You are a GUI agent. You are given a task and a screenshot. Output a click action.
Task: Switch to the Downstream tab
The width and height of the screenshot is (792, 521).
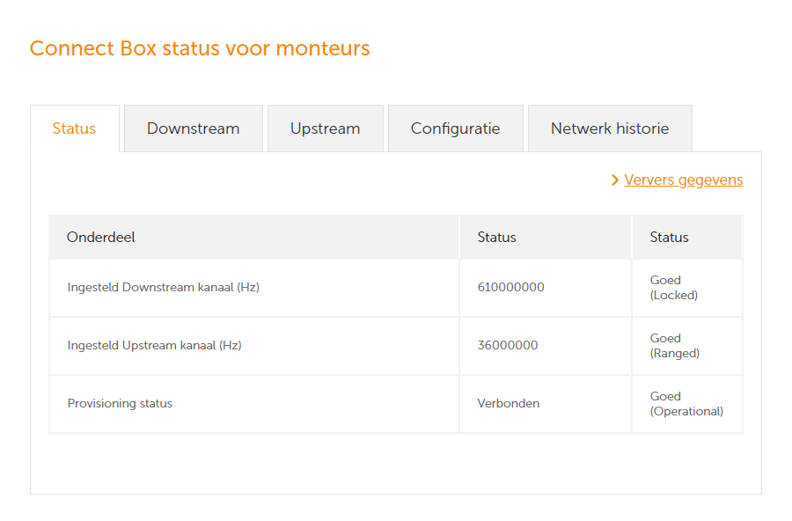tap(194, 128)
